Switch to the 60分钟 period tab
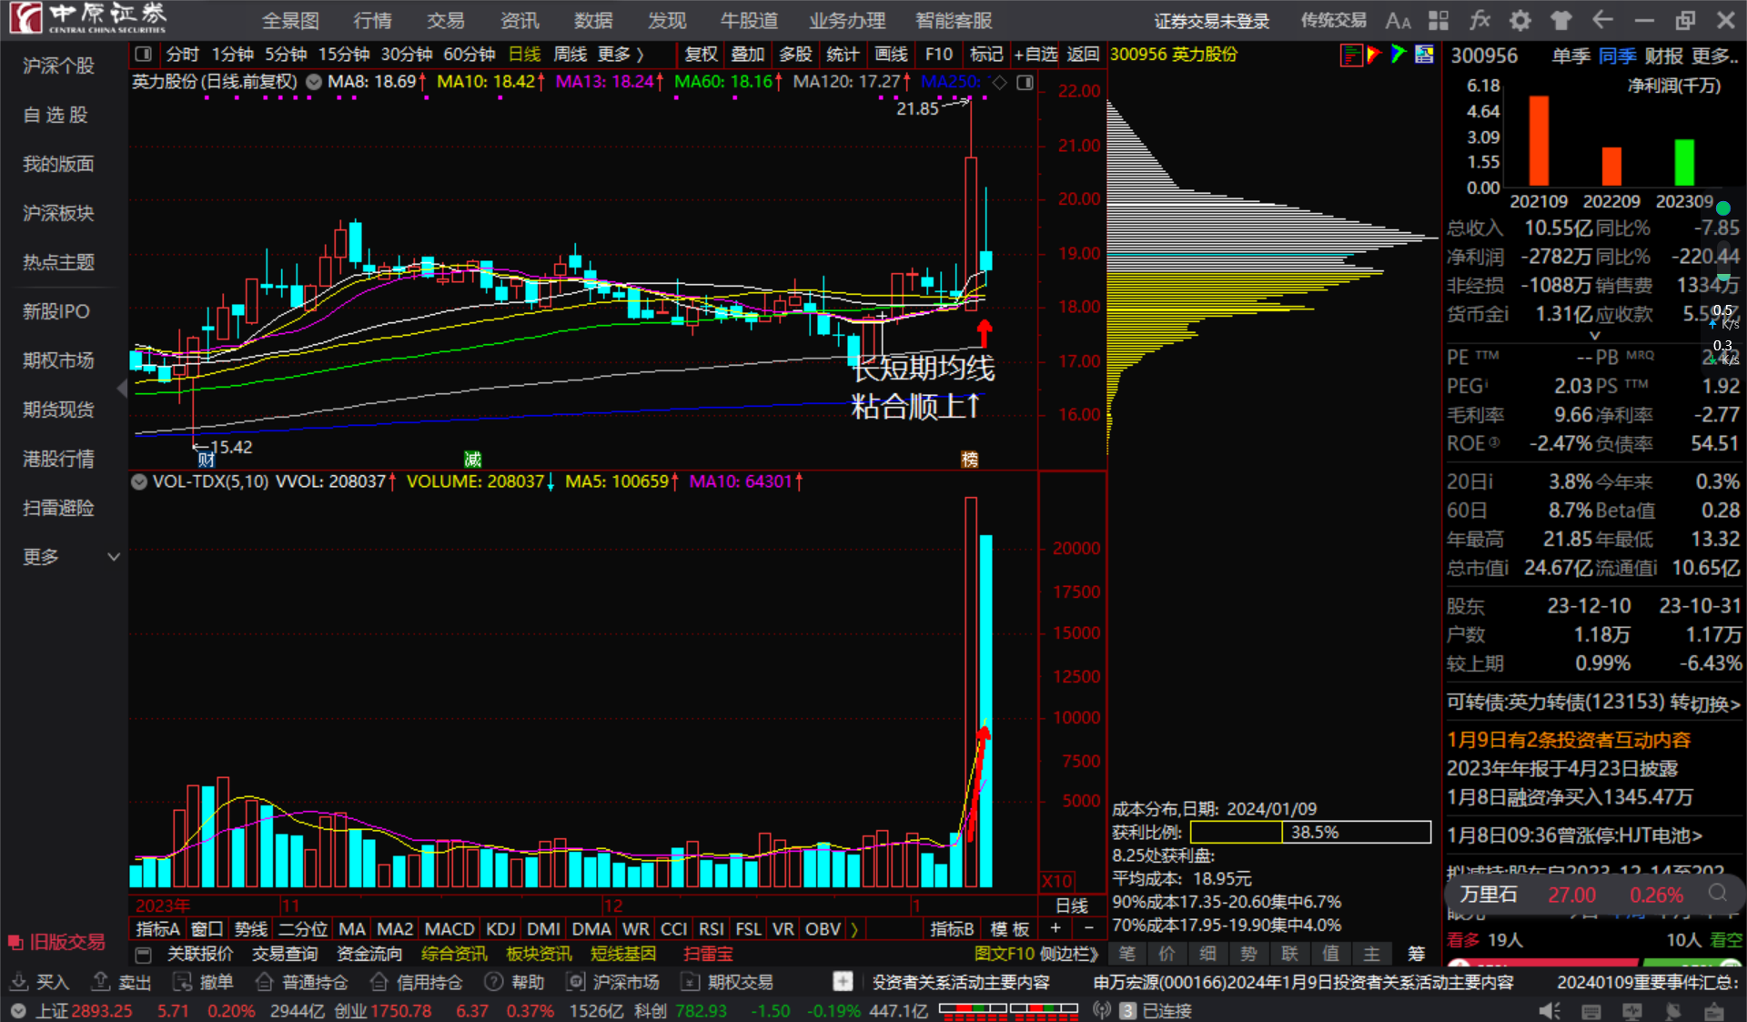This screenshot has width=1747, height=1022. coord(469,55)
